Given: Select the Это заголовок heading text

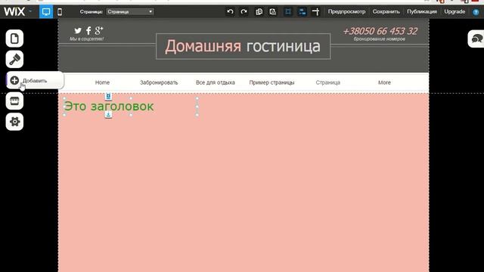Looking at the screenshot, I should tap(109, 106).
